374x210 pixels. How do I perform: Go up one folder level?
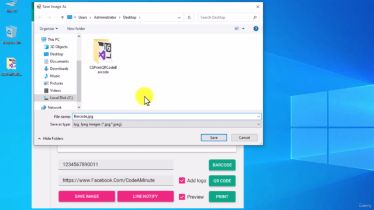coord(63,17)
